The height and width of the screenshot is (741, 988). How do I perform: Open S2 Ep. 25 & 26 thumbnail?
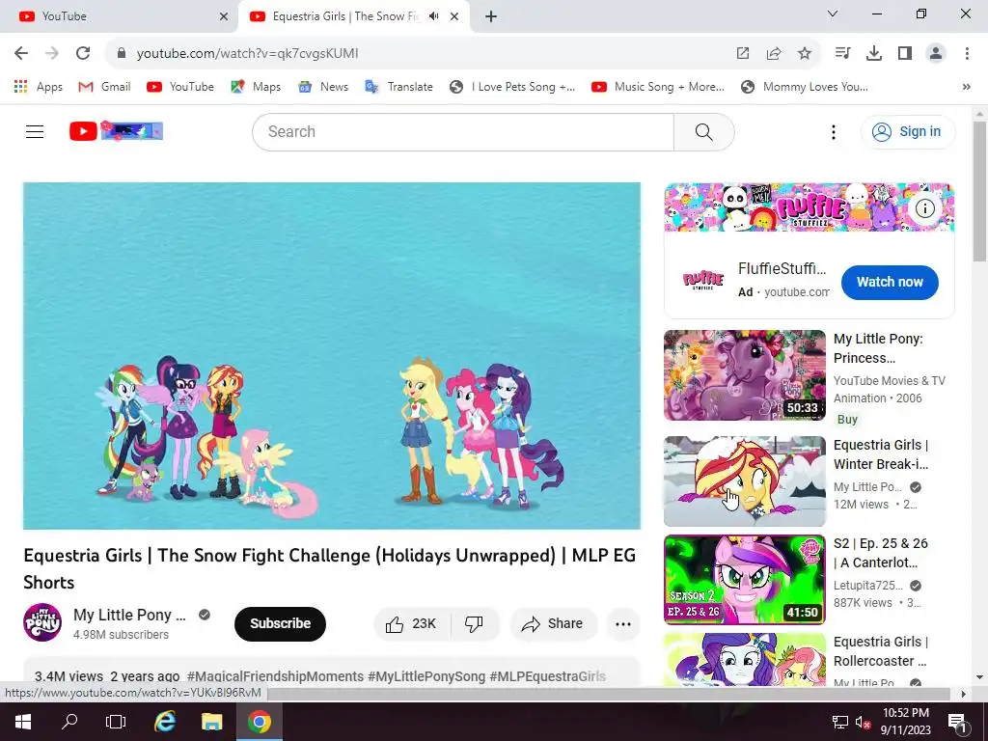744,580
